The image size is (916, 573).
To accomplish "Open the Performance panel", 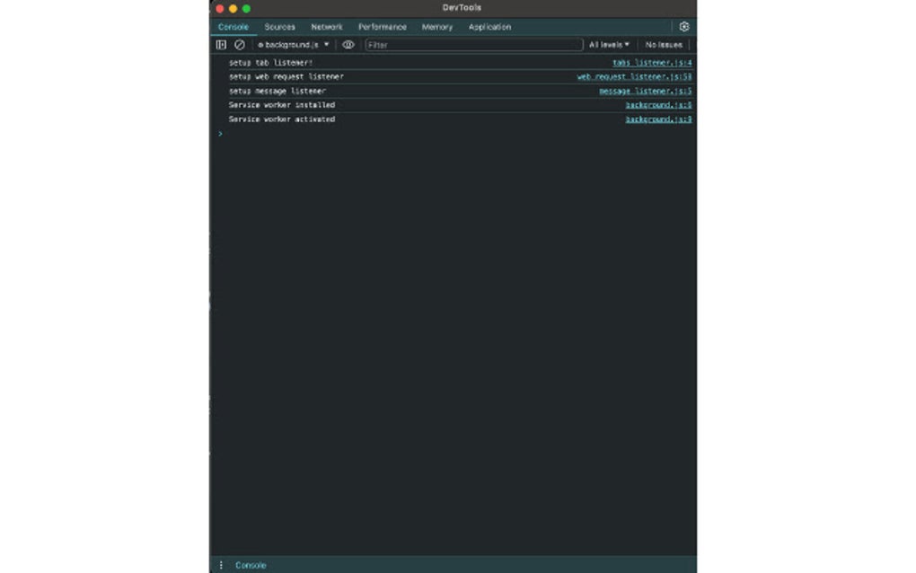I will click(x=383, y=27).
